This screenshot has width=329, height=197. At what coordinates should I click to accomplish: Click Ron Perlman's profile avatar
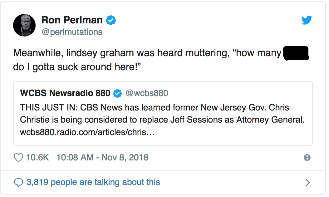tap(24, 26)
